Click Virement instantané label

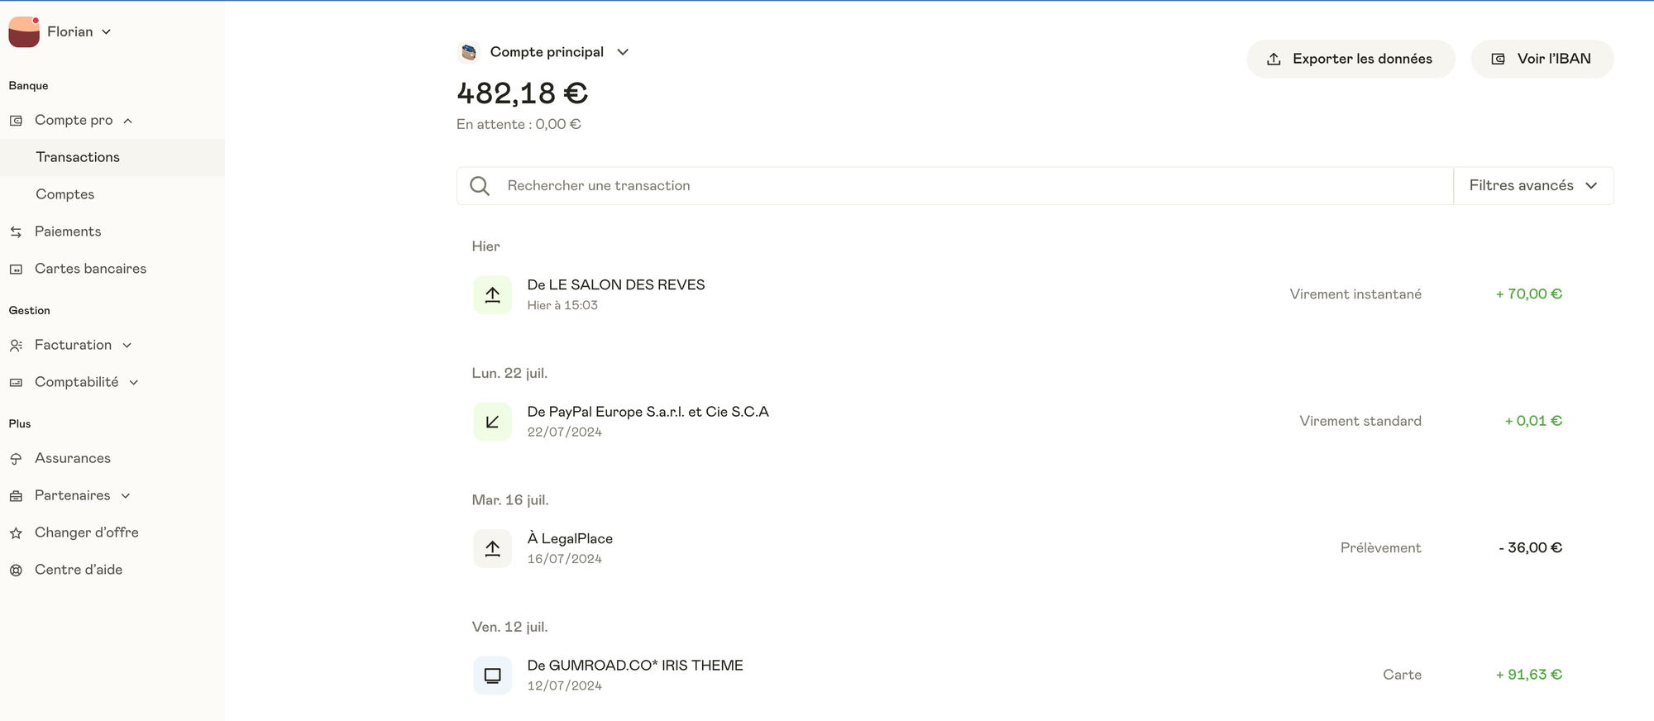(x=1355, y=294)
